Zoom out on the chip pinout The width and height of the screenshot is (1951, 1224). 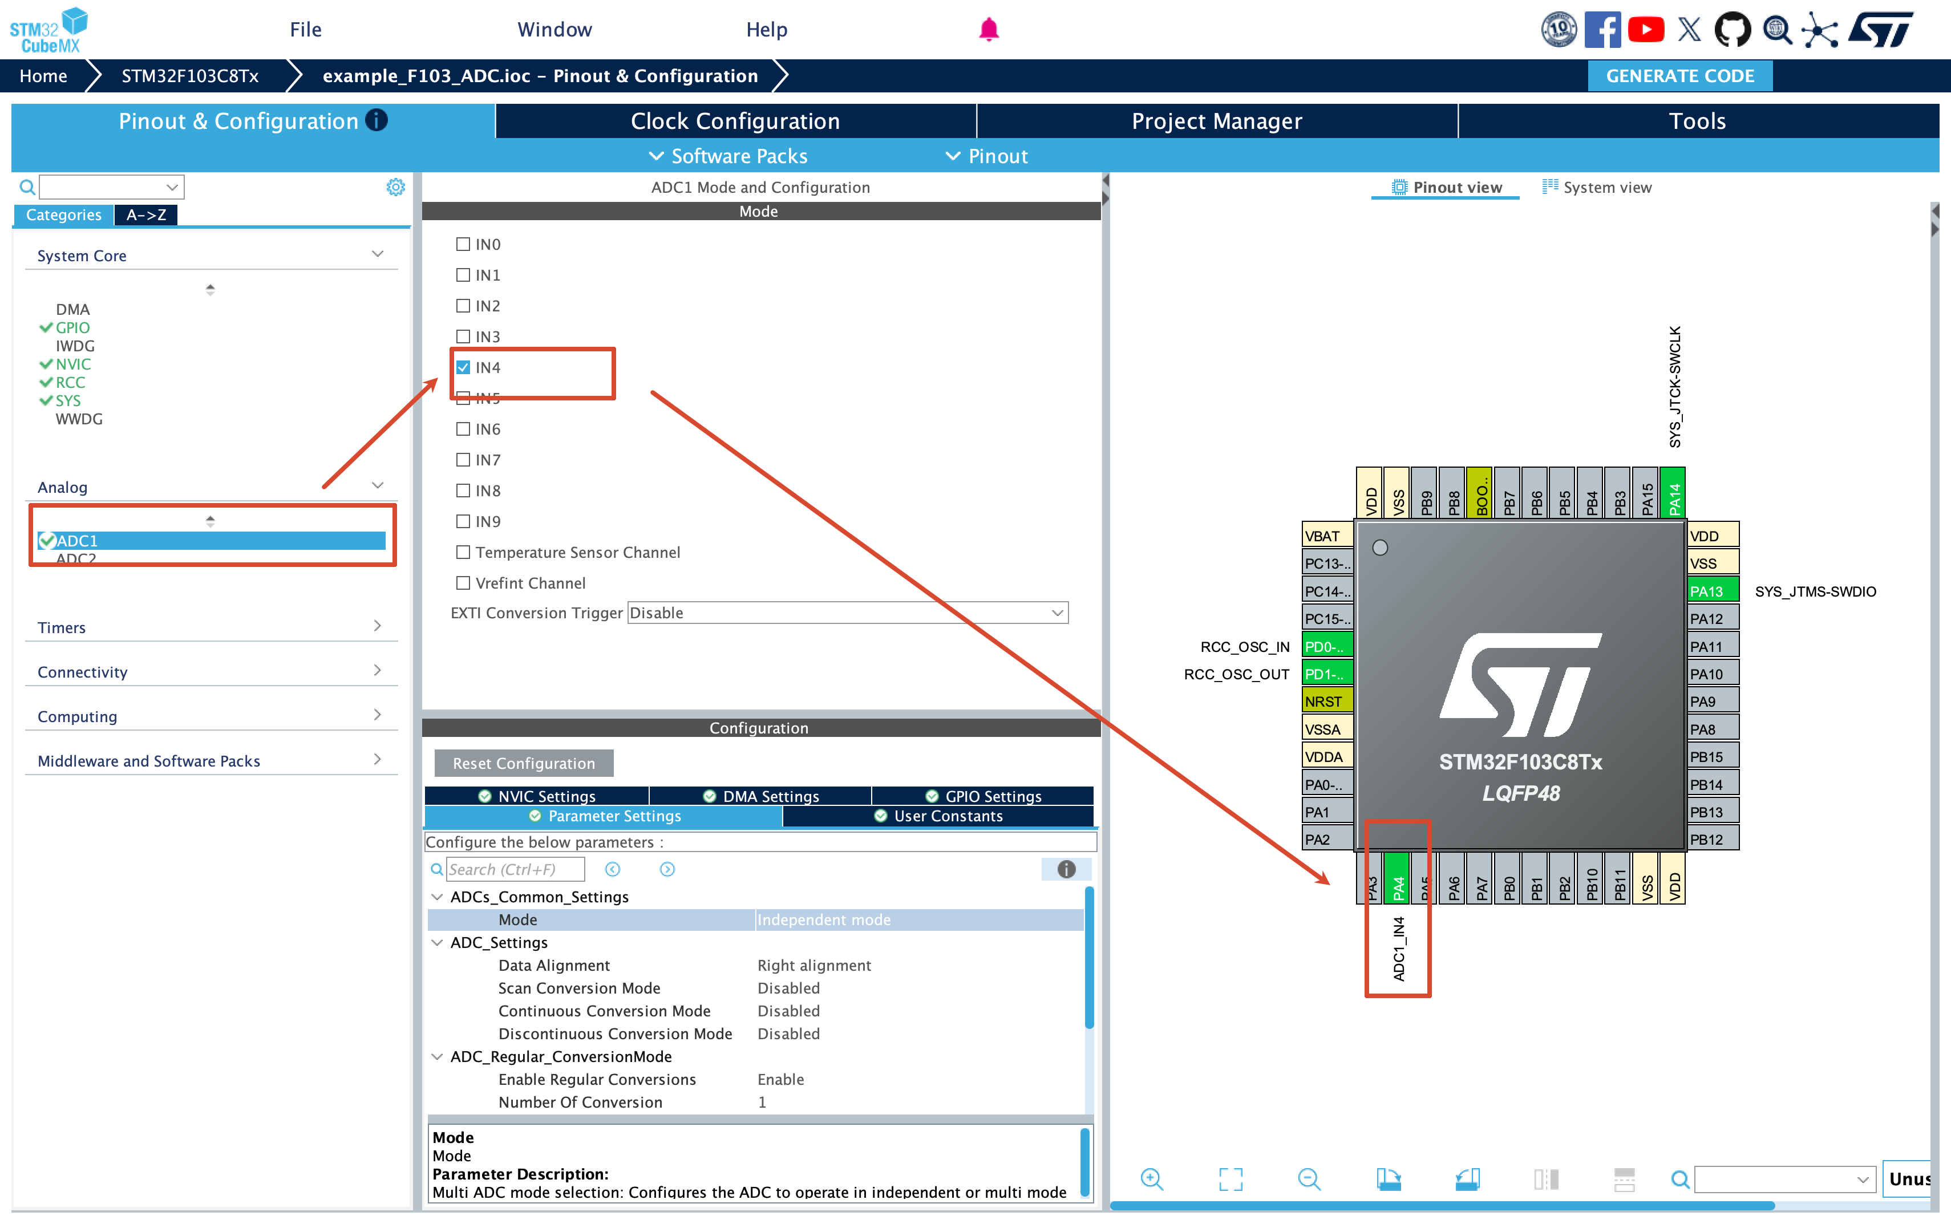point(1309,1179)
